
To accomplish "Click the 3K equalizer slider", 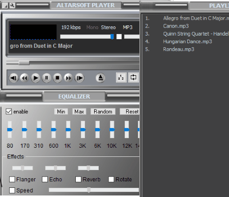I will [x=83, y=129].
